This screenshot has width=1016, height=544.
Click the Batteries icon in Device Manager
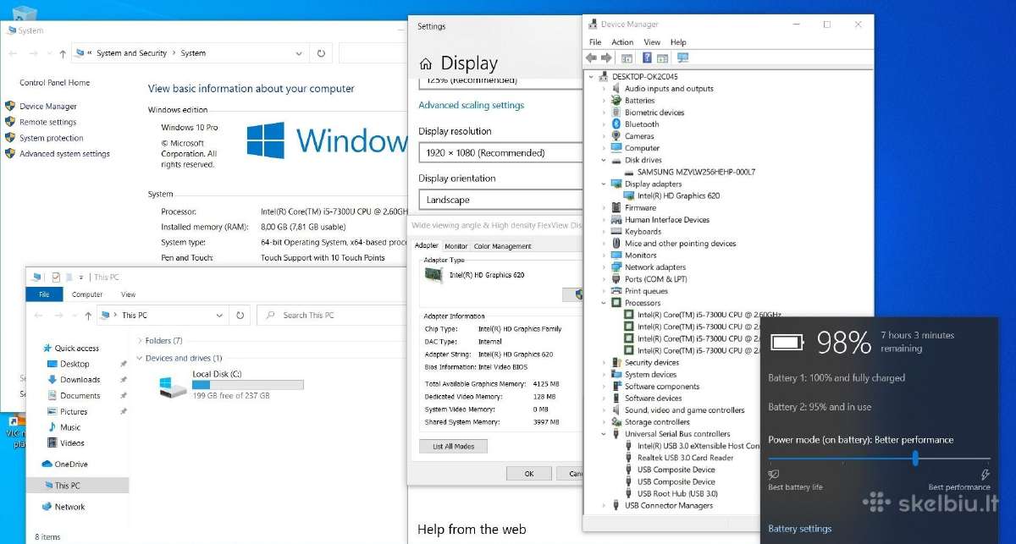pos(616,101)
